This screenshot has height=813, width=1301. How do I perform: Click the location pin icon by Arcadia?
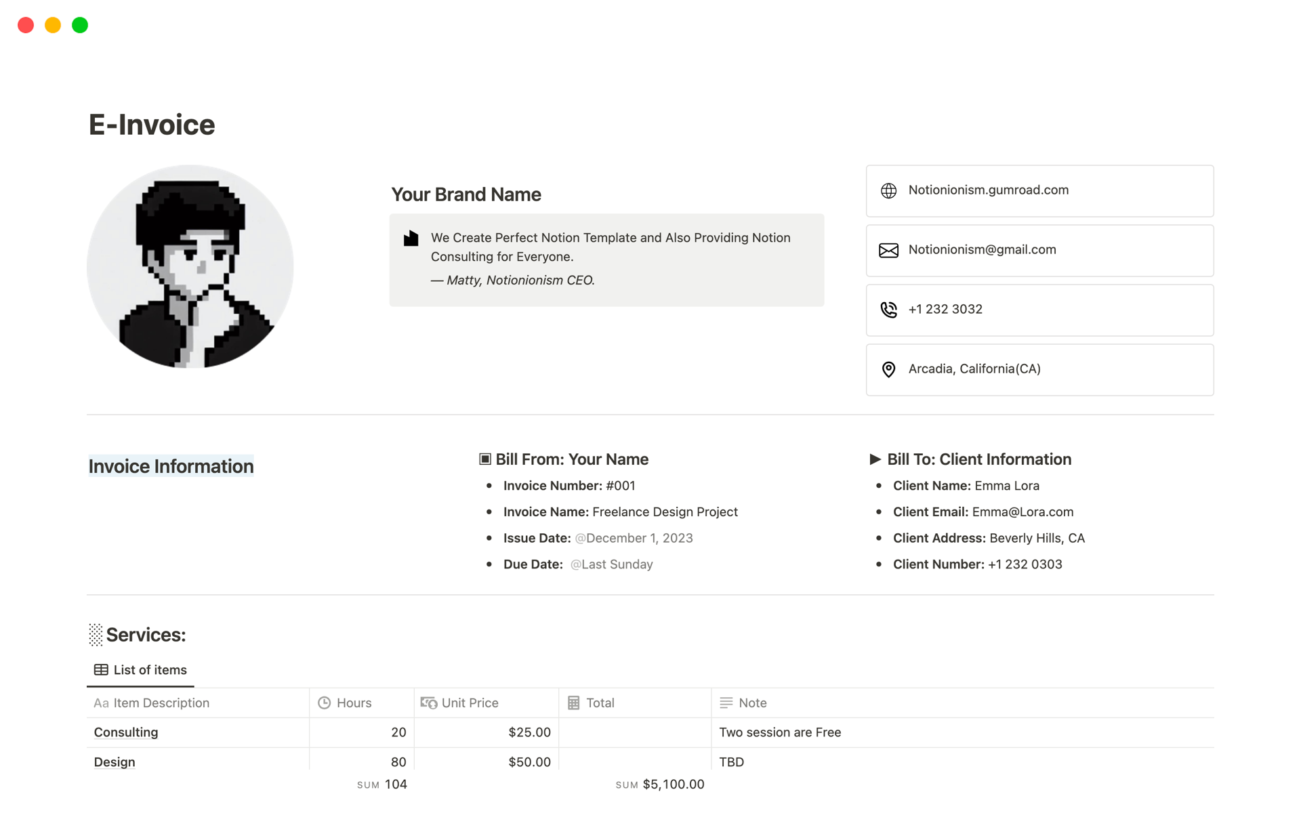pos(888,369)
